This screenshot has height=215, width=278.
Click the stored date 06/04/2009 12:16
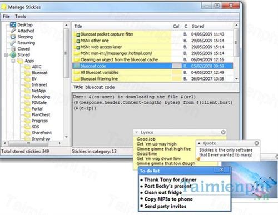tap(207, 59)
